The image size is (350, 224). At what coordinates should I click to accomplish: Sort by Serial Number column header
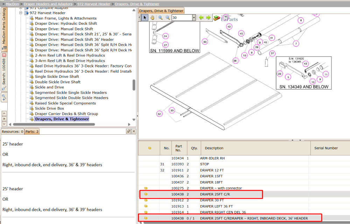pos(330,148)
